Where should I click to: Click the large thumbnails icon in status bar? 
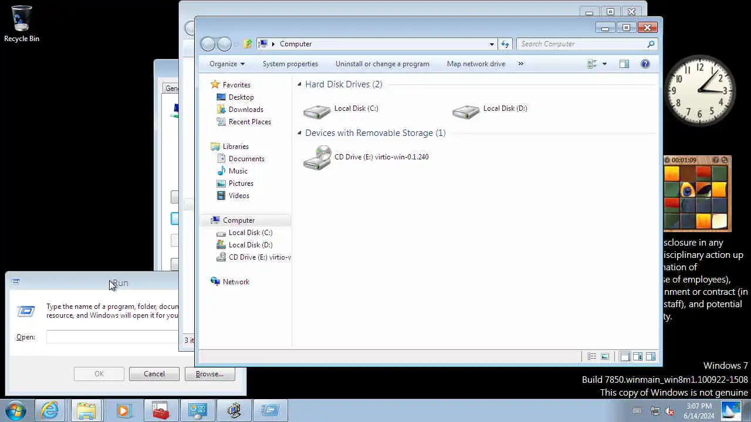[x=605, y=356]
